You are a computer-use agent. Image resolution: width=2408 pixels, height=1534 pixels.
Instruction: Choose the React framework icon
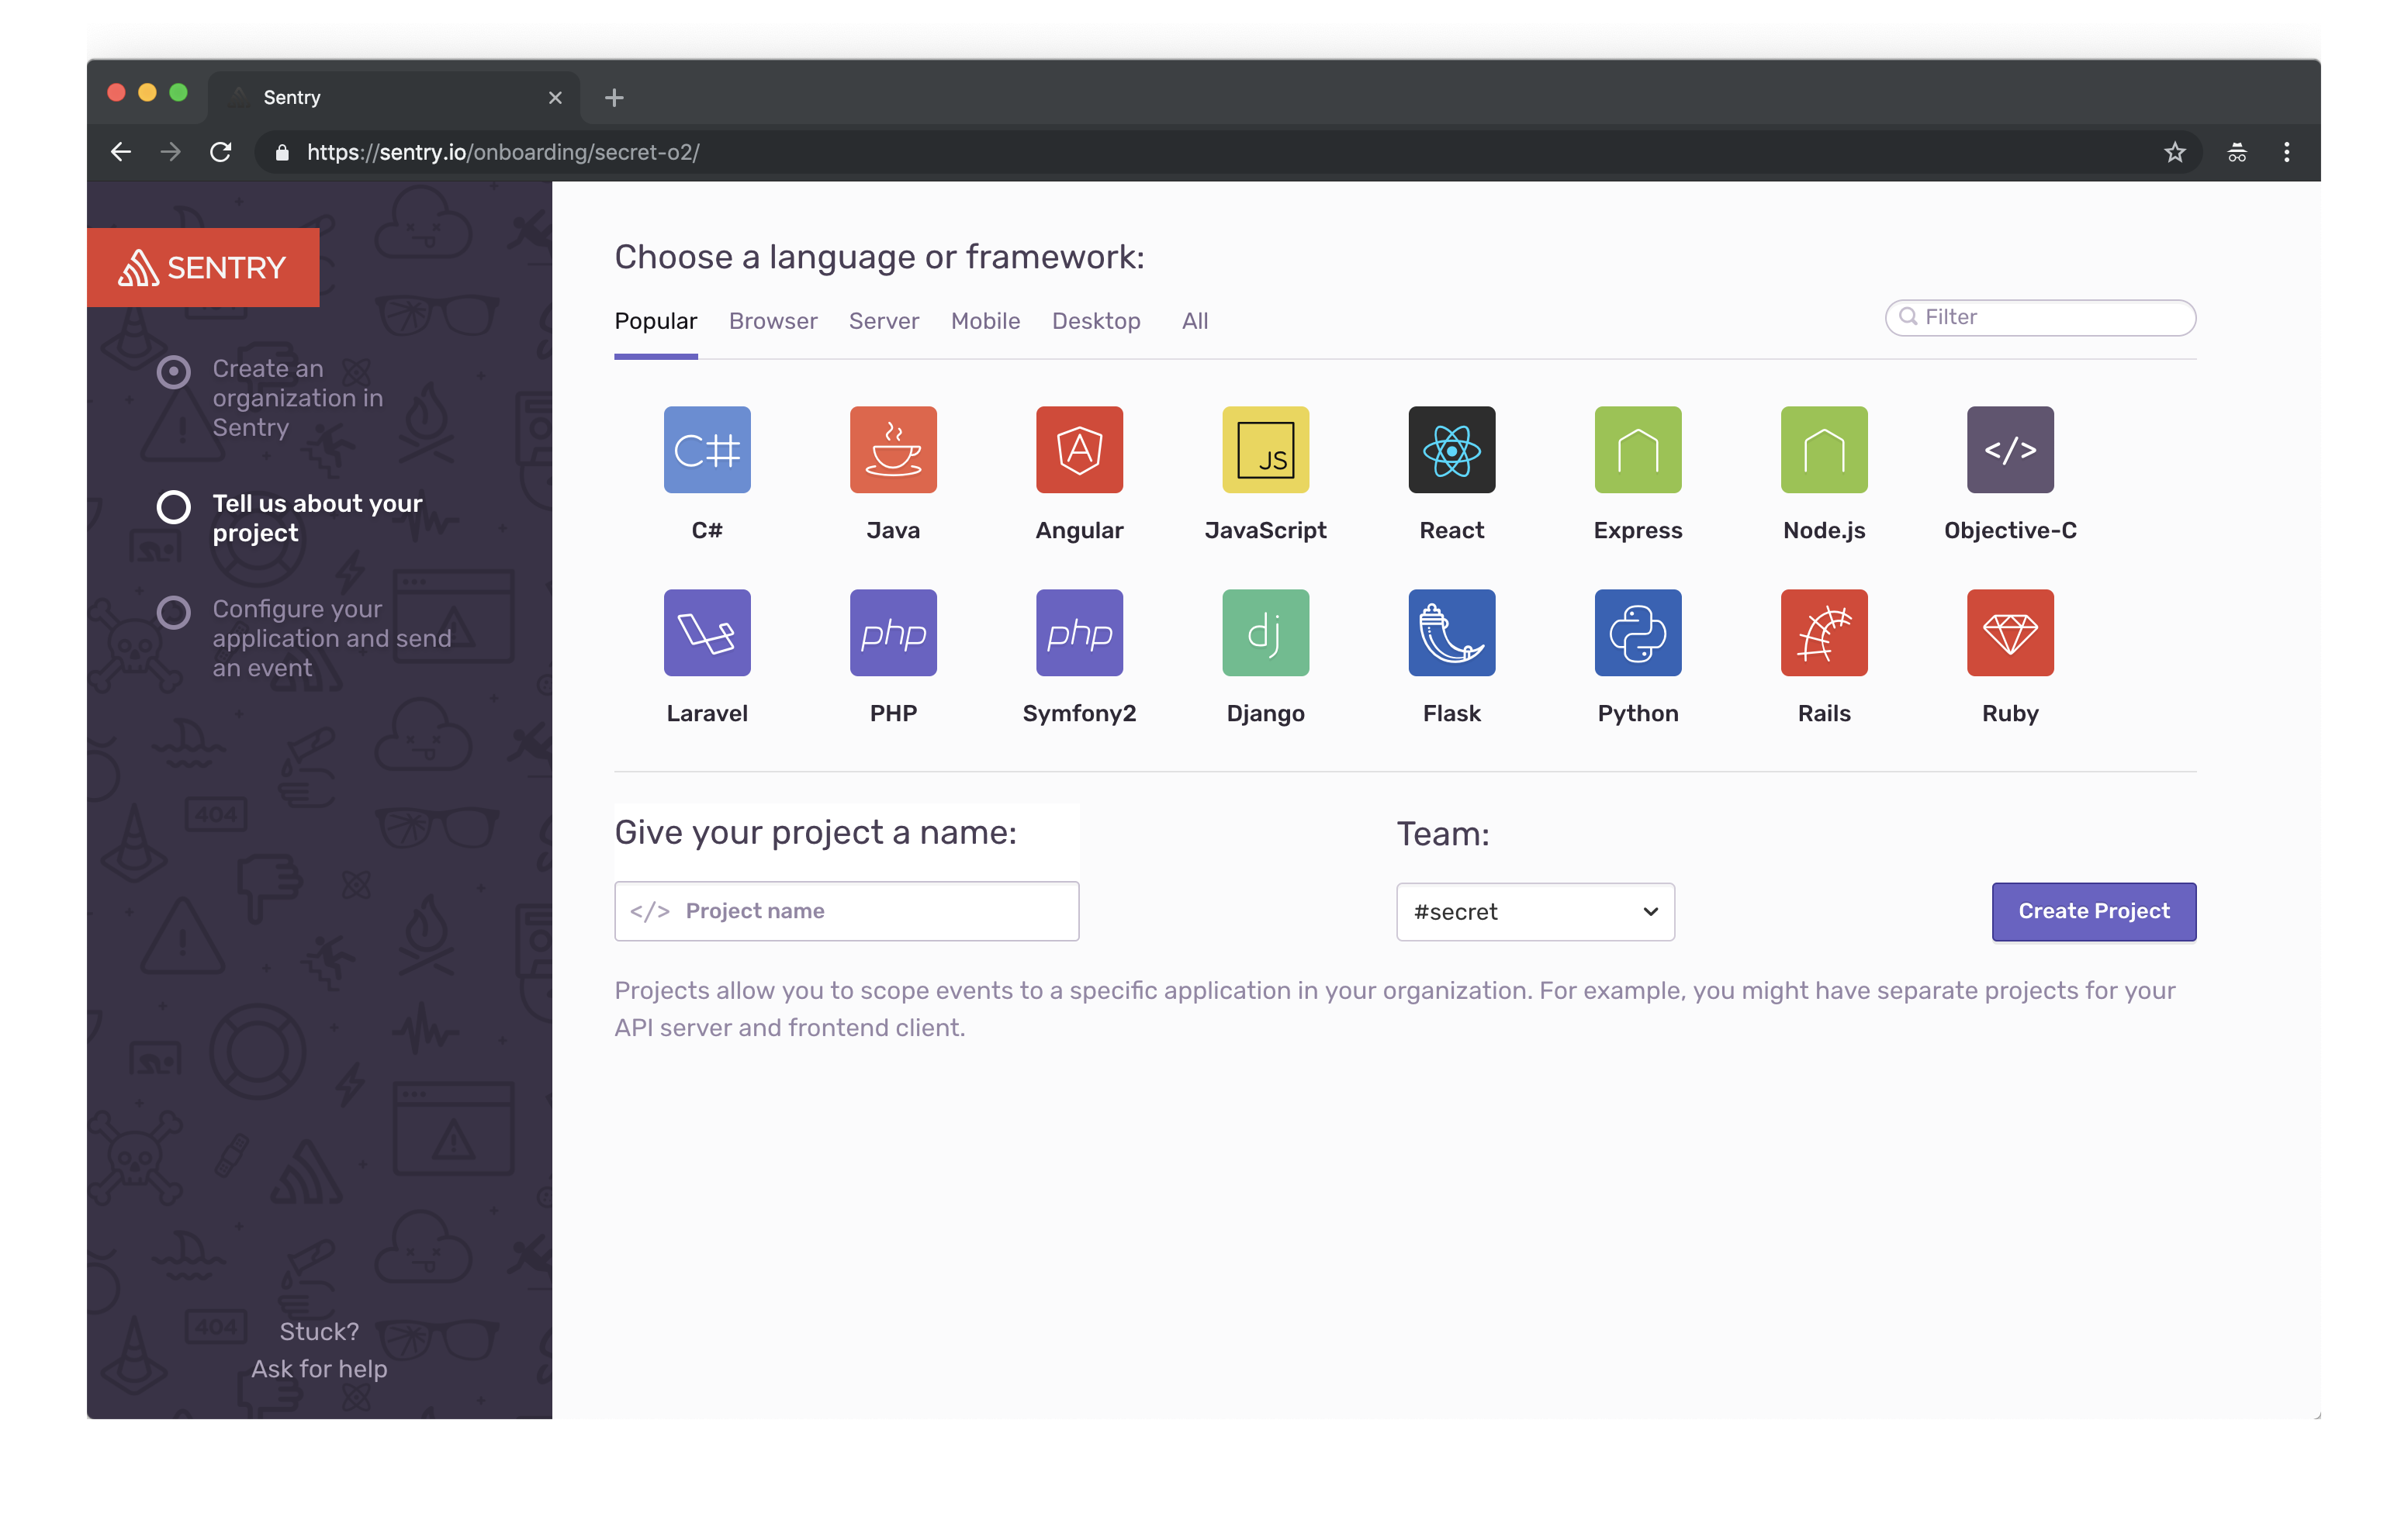1451,450
